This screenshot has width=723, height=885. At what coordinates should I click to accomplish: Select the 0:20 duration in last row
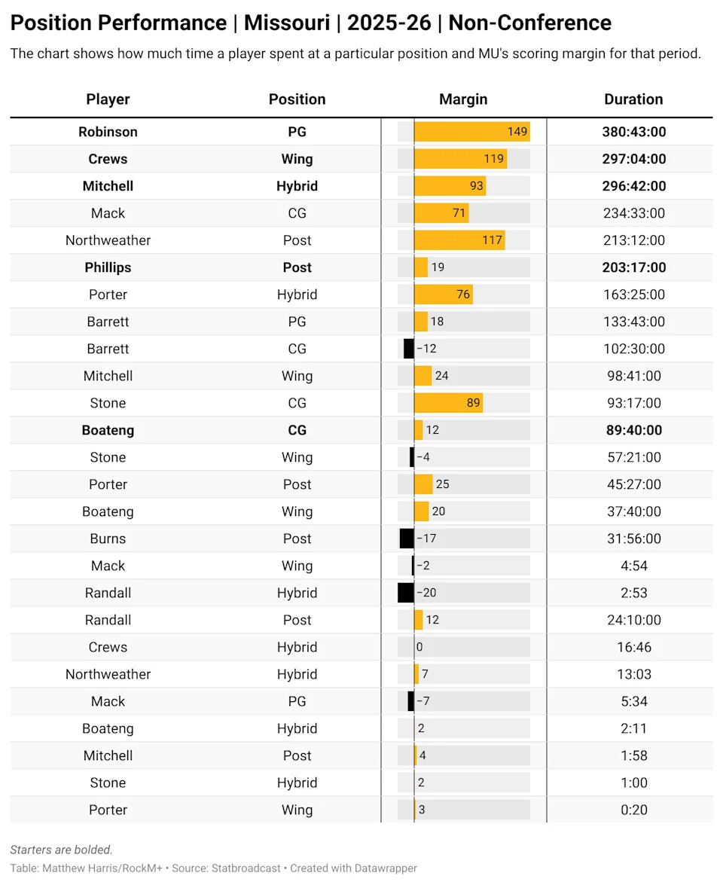click(633, 810)
